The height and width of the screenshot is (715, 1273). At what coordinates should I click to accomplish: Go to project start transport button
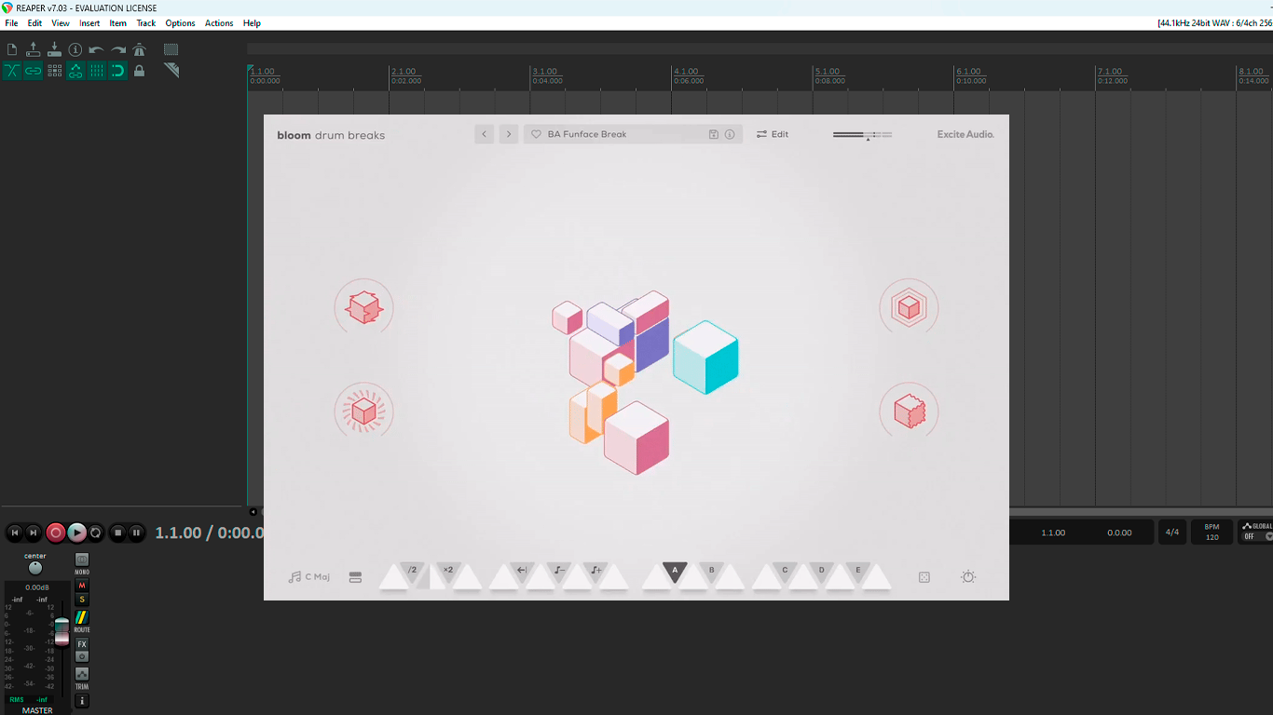(14, 533)
